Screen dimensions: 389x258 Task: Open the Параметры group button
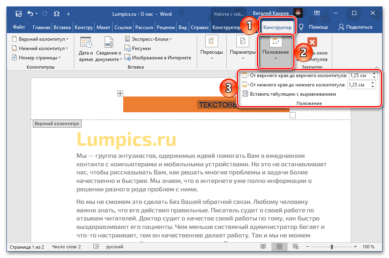click(x=243, y=48)
